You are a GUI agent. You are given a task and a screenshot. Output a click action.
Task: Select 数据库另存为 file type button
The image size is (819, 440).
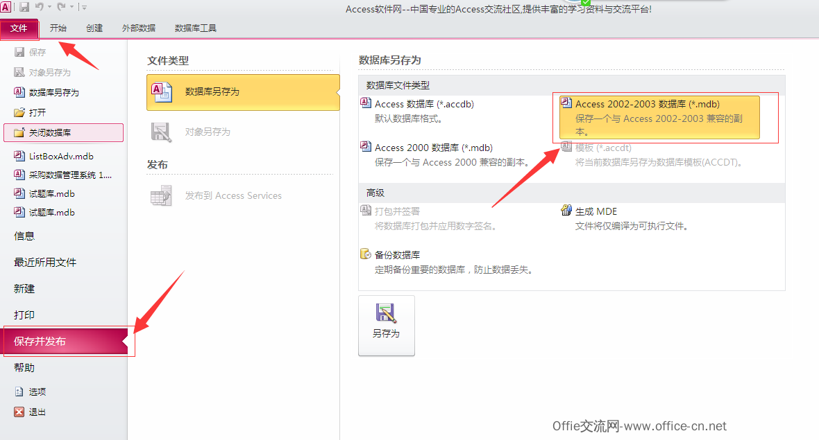(243, 91)
